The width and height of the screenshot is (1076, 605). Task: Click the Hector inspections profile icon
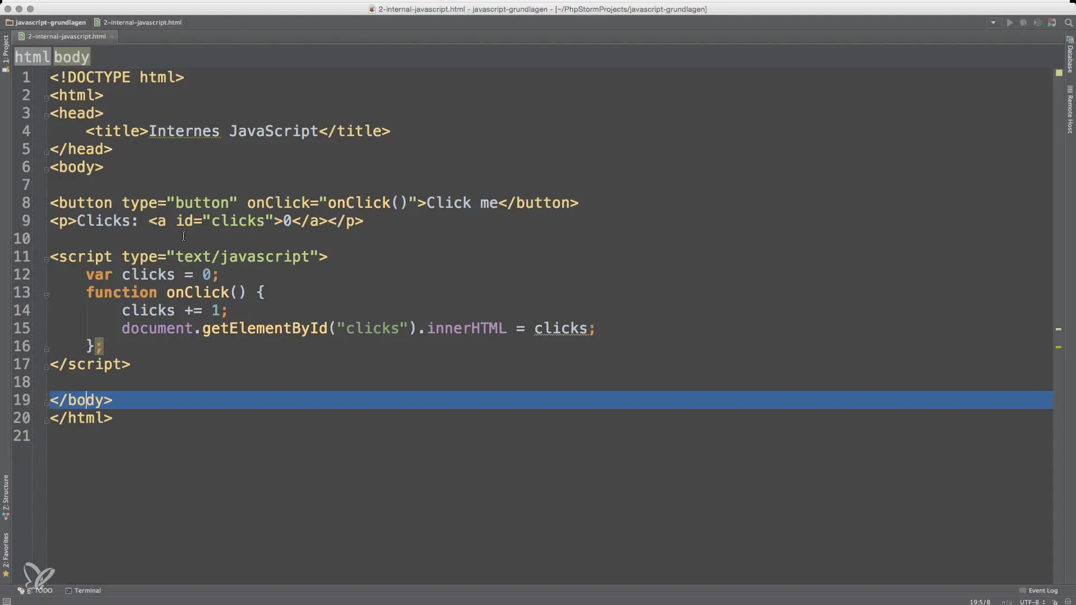(x=1068, y=602)
